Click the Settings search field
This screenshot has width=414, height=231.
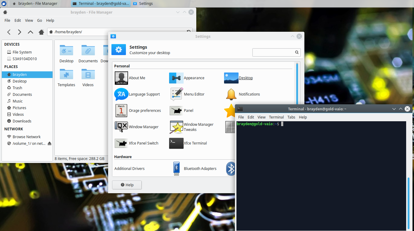[x=277, y=52]
